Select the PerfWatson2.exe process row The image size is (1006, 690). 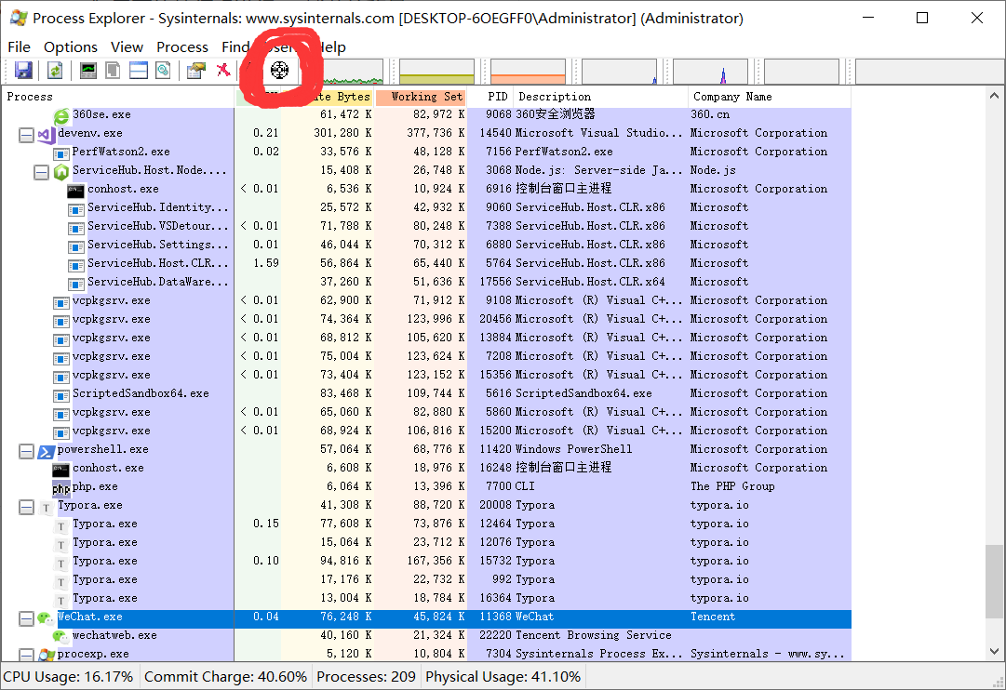point(426,152)
